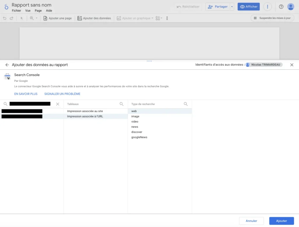Click Nicolas TRIMARDEAU credentials chip
The image size is (299, 227).
point(264,65)
